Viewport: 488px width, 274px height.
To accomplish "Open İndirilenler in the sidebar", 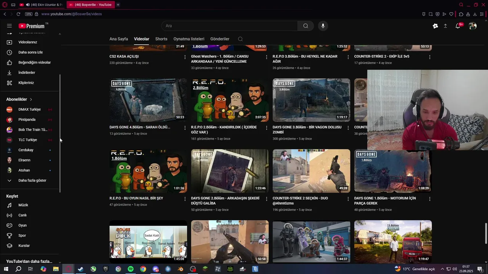I will [30, 72].
